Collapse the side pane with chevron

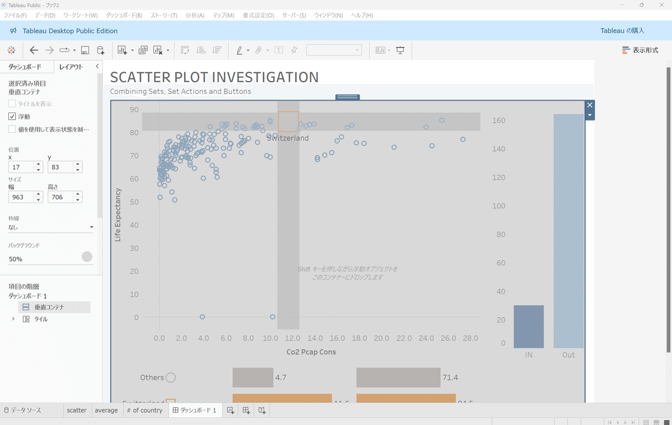coord(97,67)
